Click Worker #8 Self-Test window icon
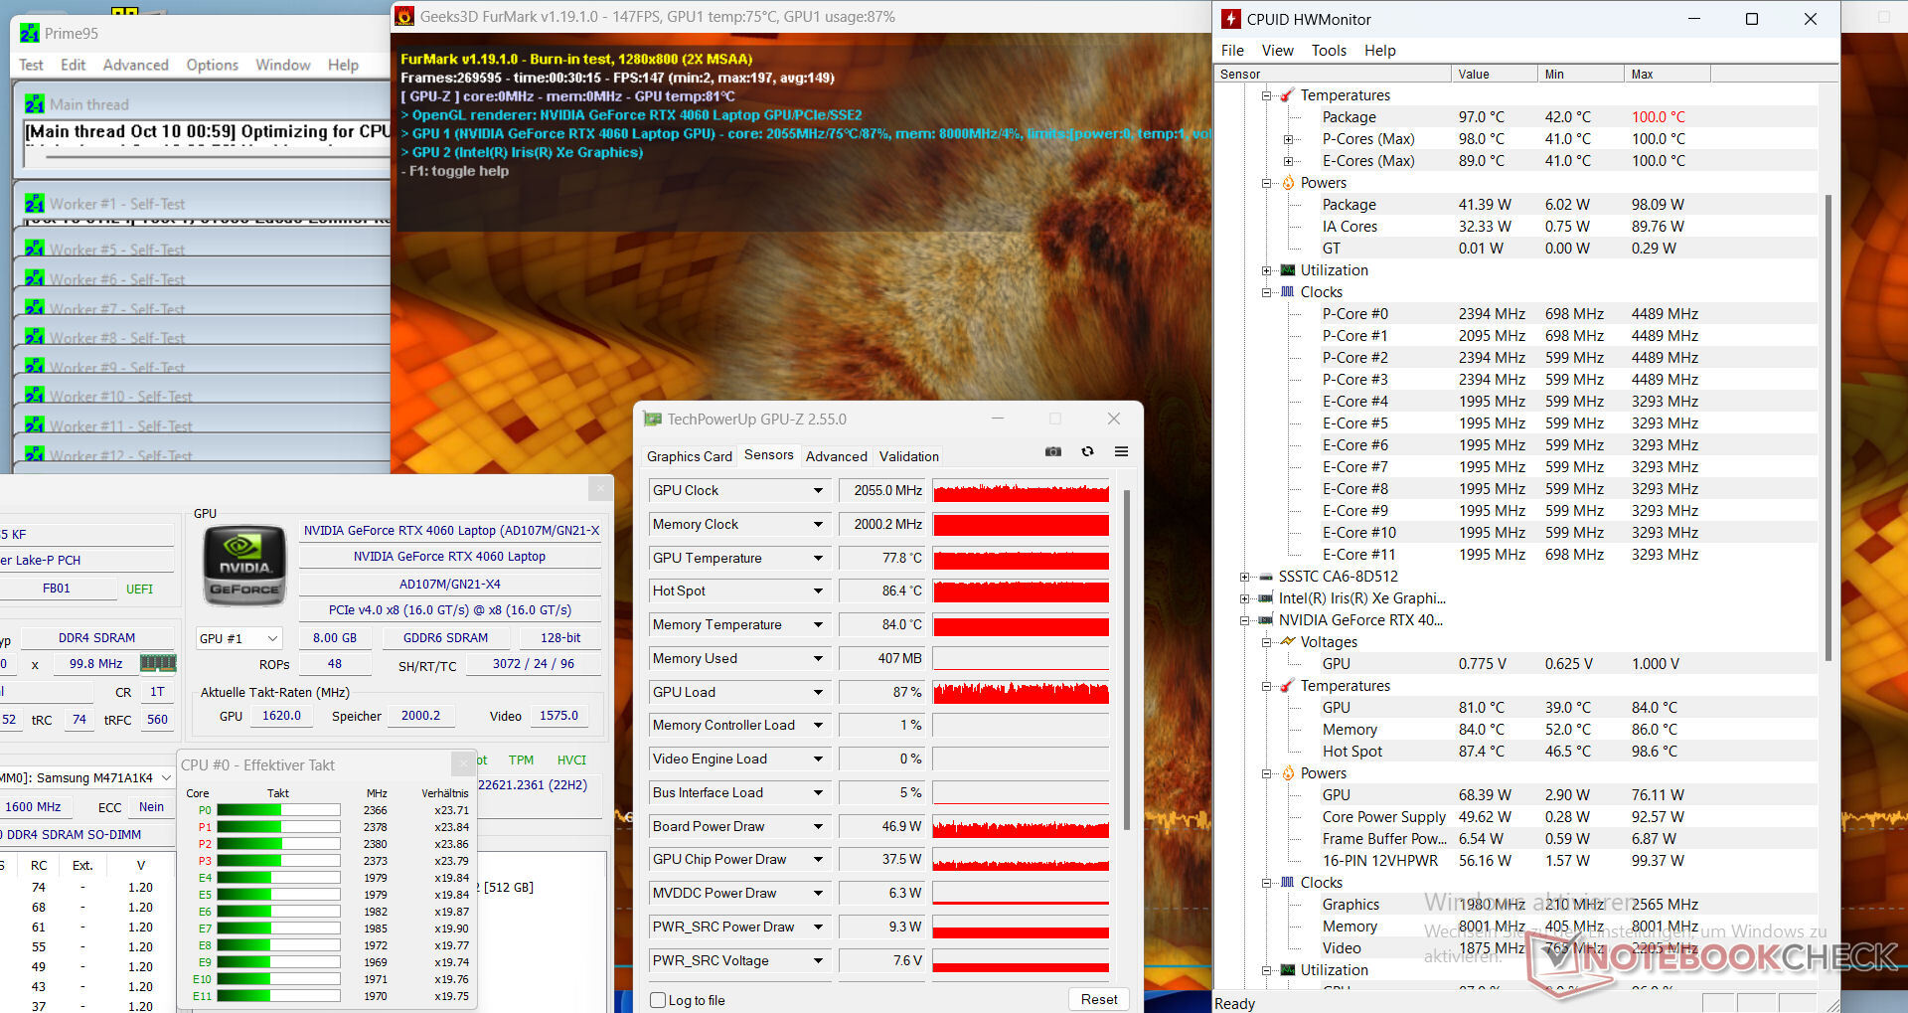 (x=35, y=337)
